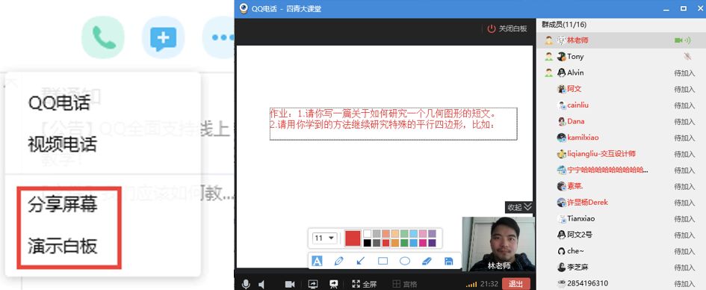
Task: Click the 21:32 call duration timer
Action: pos(489,284)
